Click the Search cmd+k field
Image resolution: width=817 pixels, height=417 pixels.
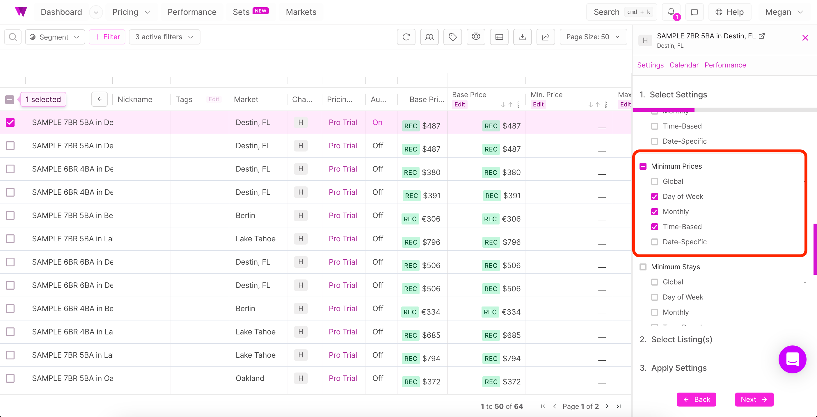tap(621, 12)
